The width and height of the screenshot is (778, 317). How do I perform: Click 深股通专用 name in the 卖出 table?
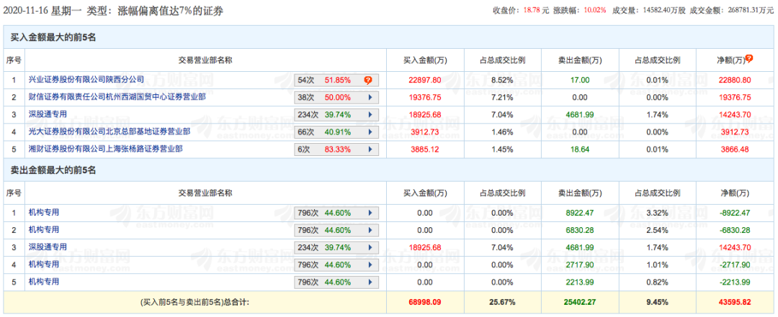click(x=48, y=247)
